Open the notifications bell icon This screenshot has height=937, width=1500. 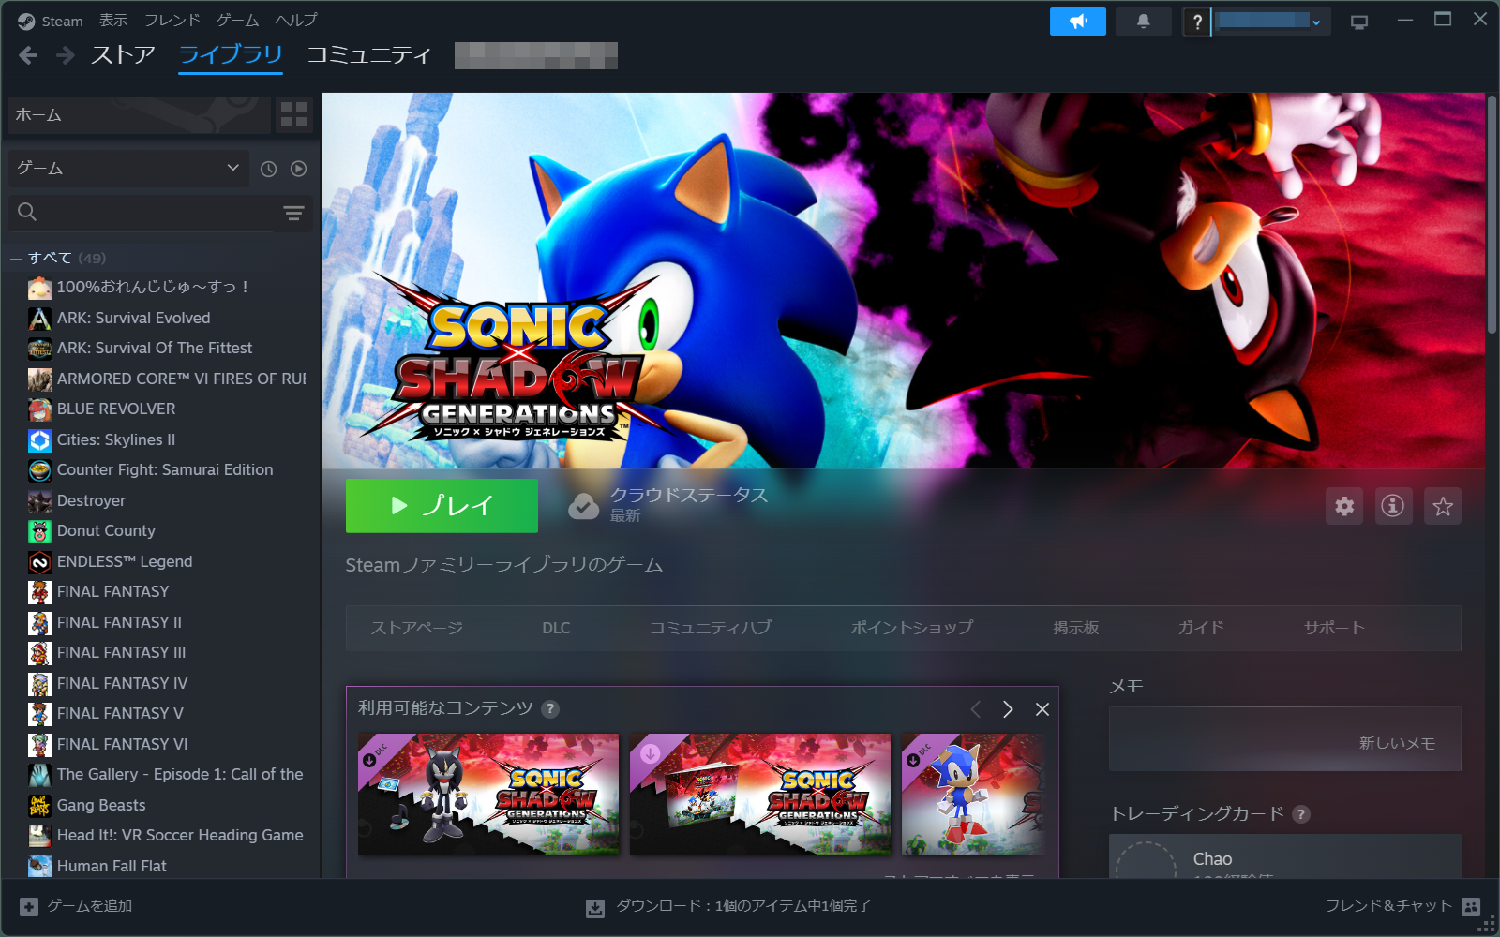click(1144, 21)
